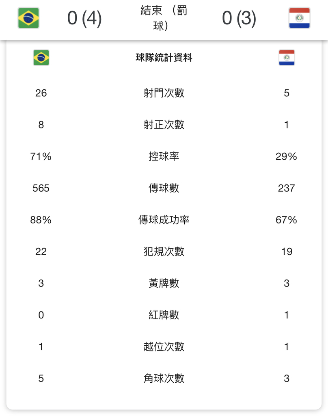
Task: Select the 傳球成功率 stat label
Action: pos(164,220)
